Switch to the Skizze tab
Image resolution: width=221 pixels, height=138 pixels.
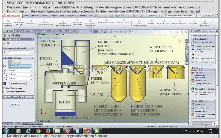(28, 31)
